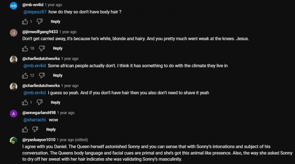The image size is (295, 164).
Task: Dislike @mb-en4id's body hair question
Action: click(x=40, y=22)
